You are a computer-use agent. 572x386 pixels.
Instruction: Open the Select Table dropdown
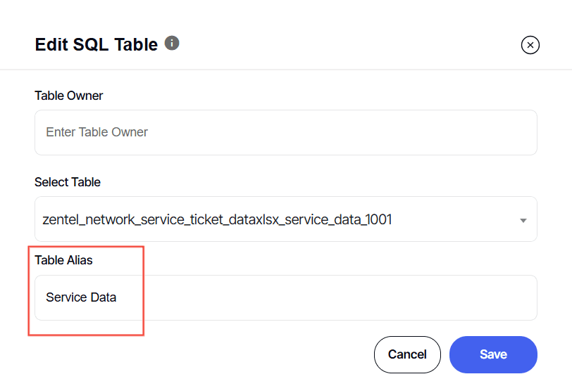(285, 219)
